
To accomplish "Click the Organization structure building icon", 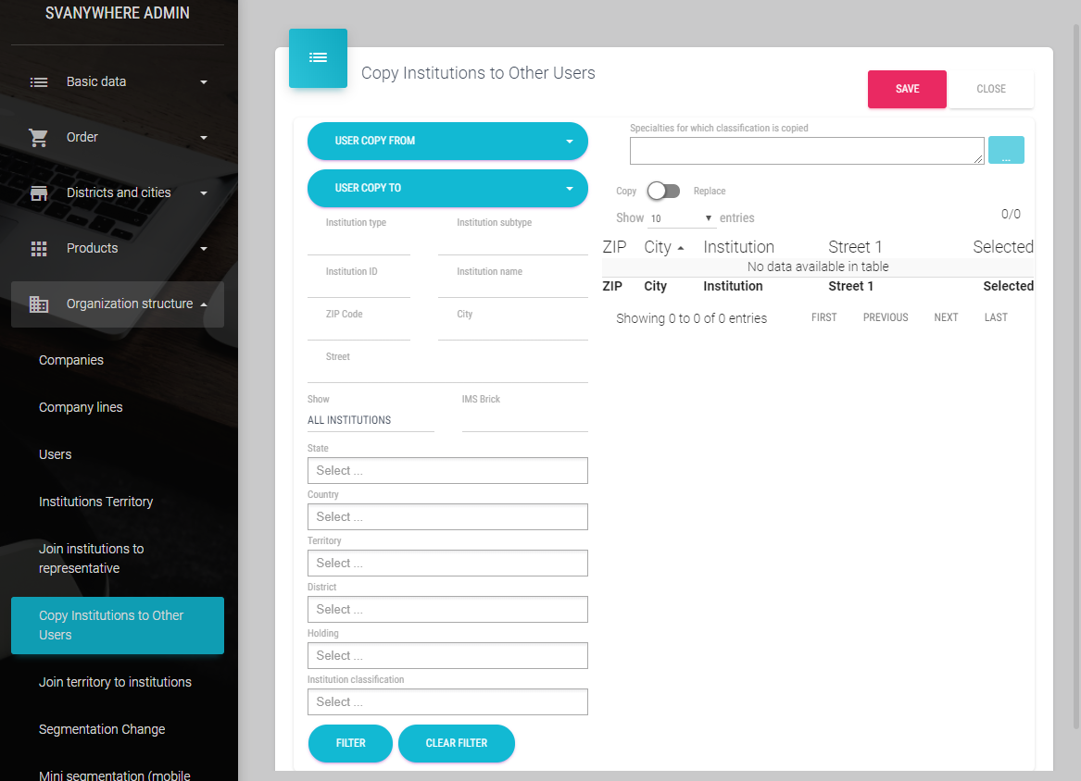I will pyautogui.click(x=39, y=304).
